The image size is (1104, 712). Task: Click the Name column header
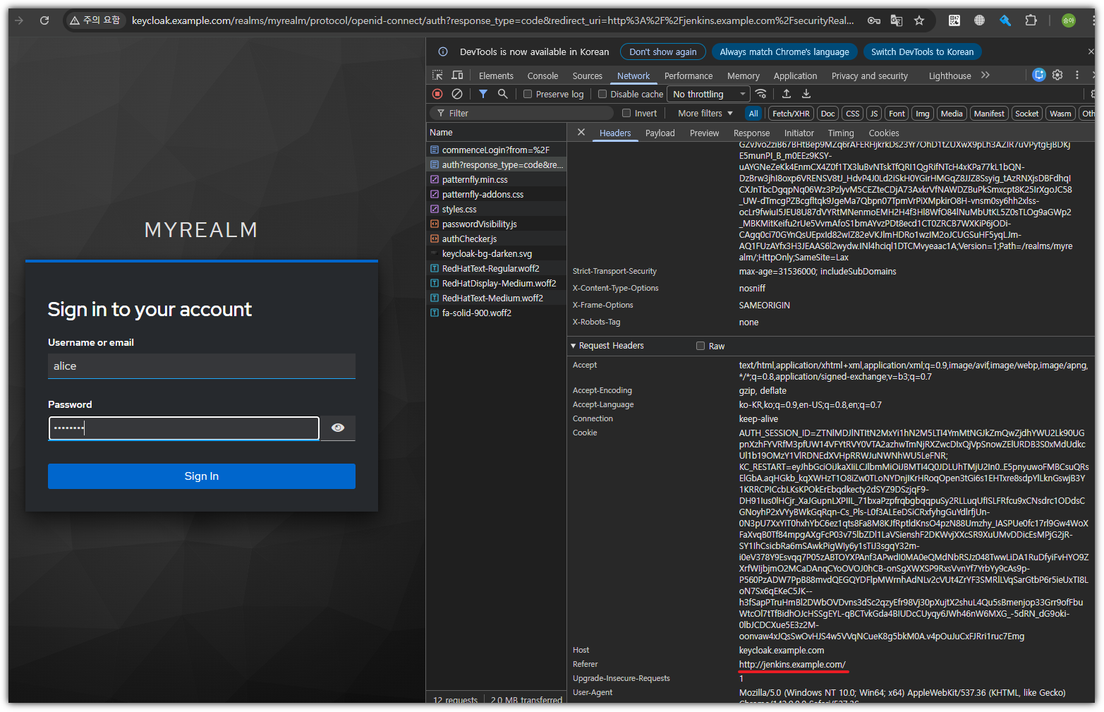coord(497,132)
